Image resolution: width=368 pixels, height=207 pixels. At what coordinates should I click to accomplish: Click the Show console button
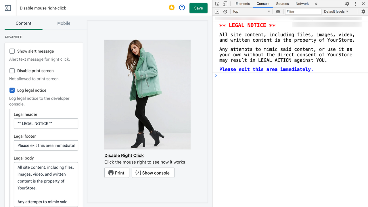coord(153,173)
